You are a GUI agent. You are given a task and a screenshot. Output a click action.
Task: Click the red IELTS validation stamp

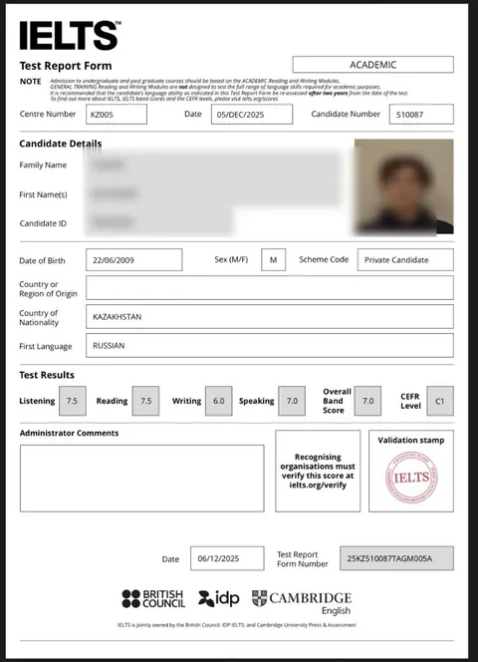411,478
